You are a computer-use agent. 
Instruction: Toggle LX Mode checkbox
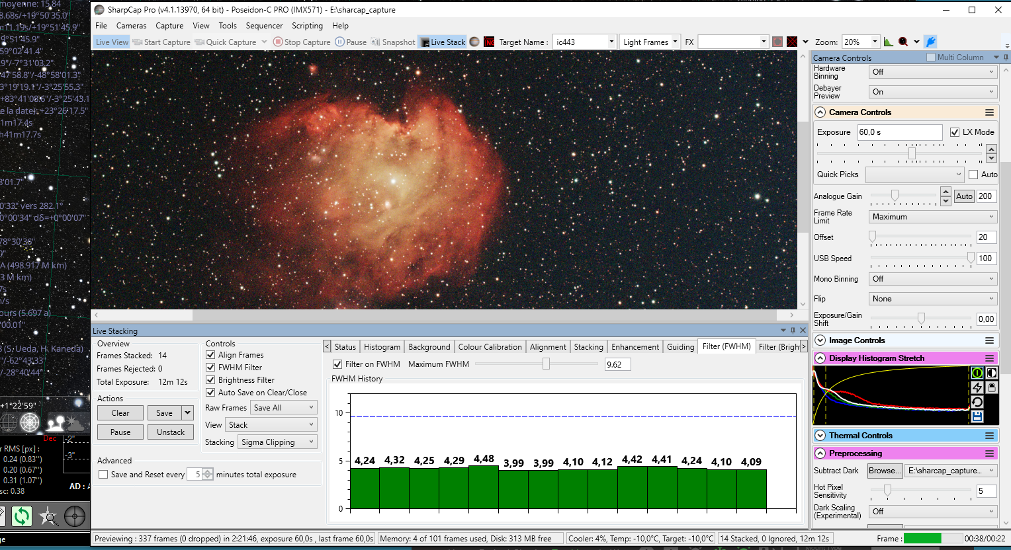point(955,132)
